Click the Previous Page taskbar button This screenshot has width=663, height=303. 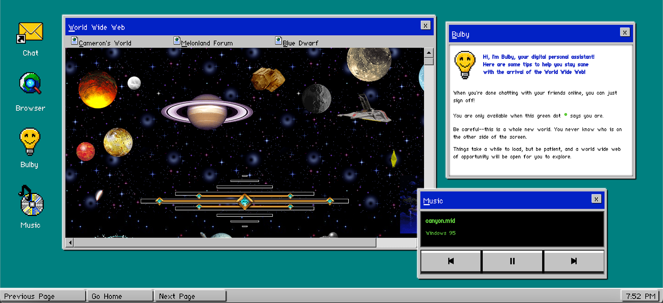click(x=42, y=296)
